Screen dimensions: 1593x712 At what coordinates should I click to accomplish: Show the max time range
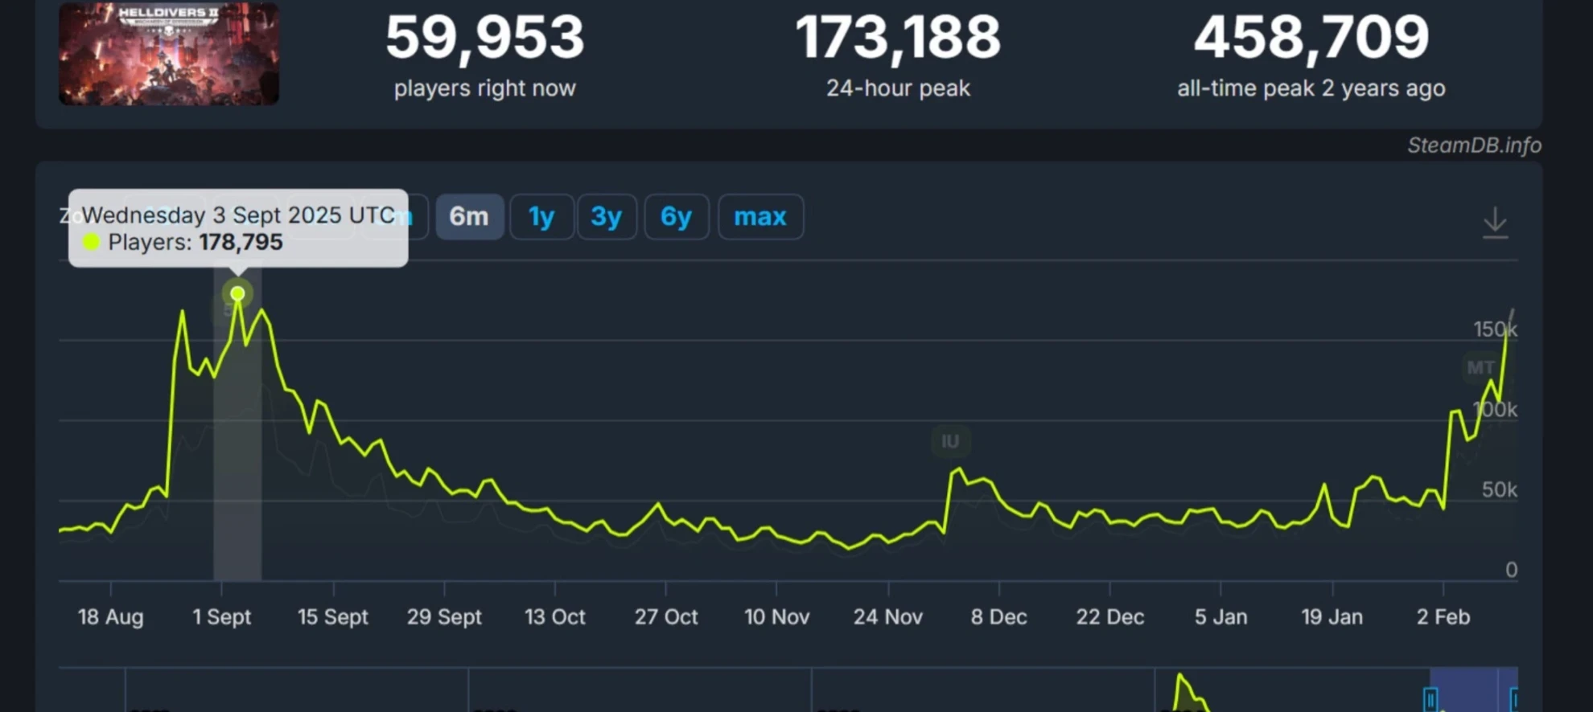(x=760, y=217)
